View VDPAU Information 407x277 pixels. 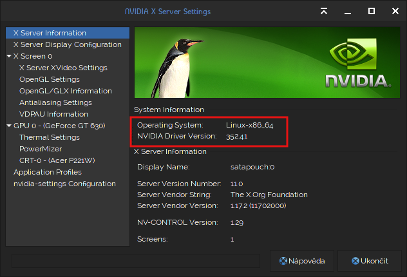[53, 114]
